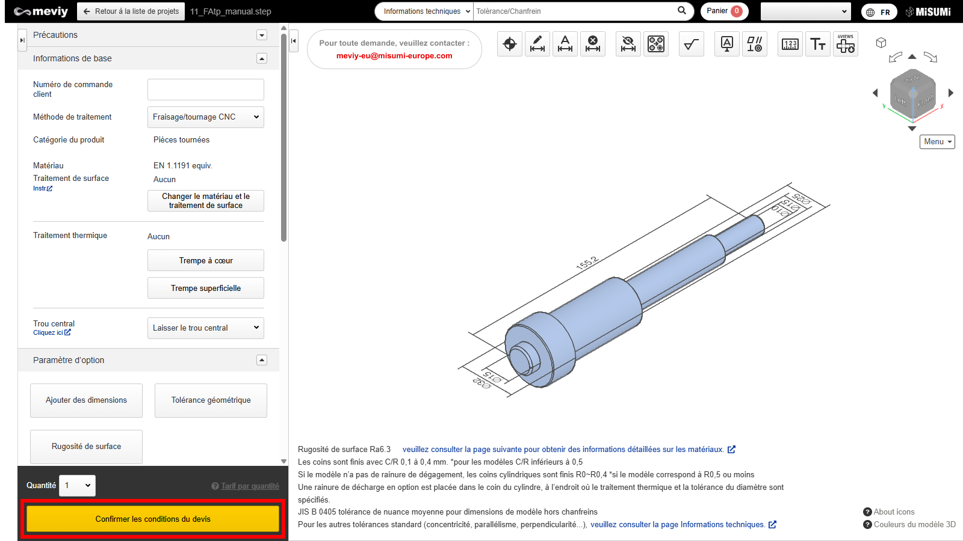Click the delete dimension tool icon

pos(593,44)
